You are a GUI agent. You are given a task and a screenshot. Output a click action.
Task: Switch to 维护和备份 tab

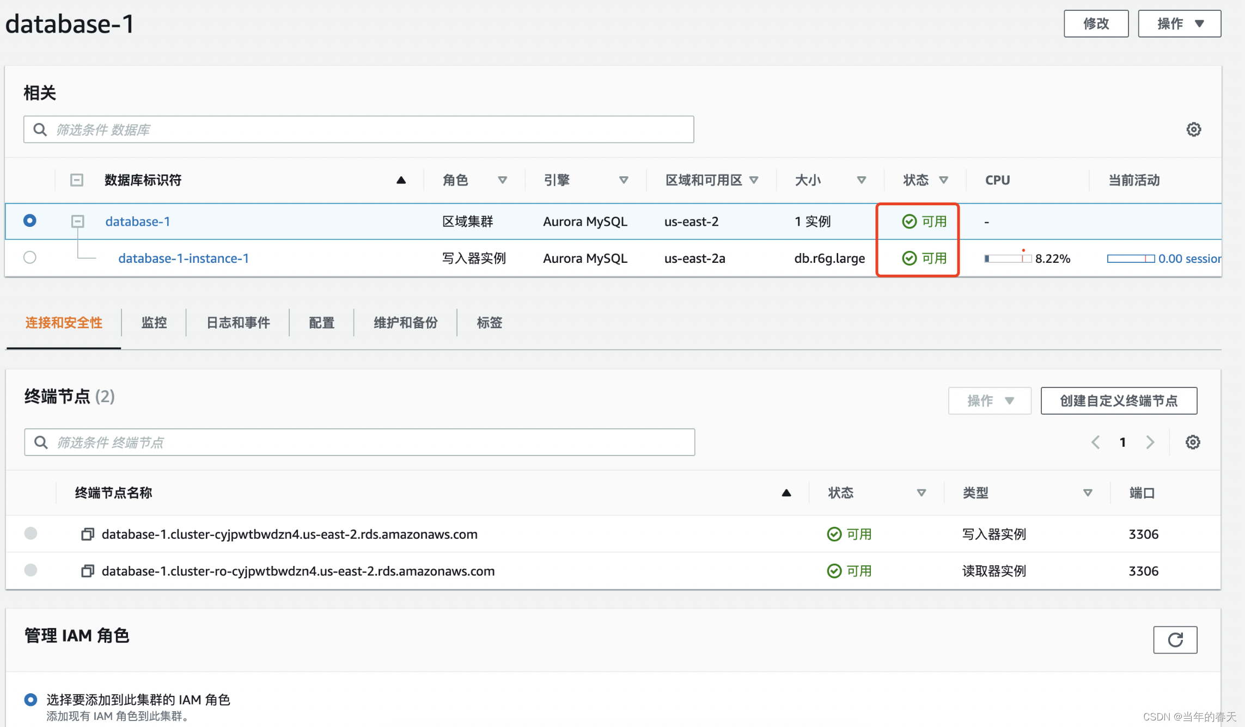tap(406, 323)
